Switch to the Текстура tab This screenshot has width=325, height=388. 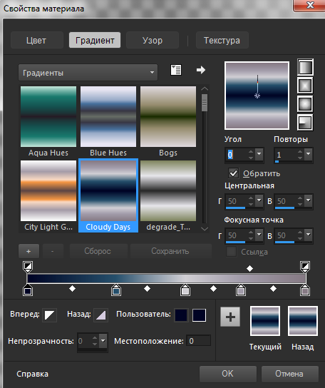[222, 40]
